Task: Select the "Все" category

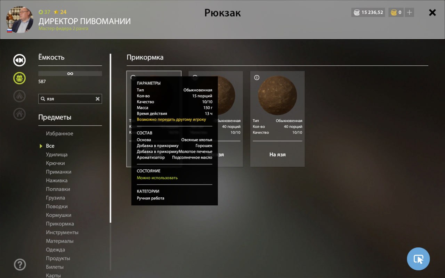Action: pos(50,146)
